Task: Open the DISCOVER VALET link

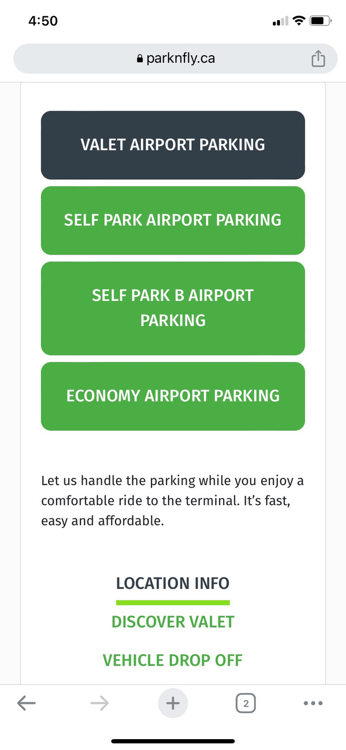Action: (172, 622)
